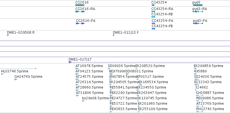Click the AT16978.5prime EST label
The width and height of the screenshot is (230, 113).
pos(89,66)
